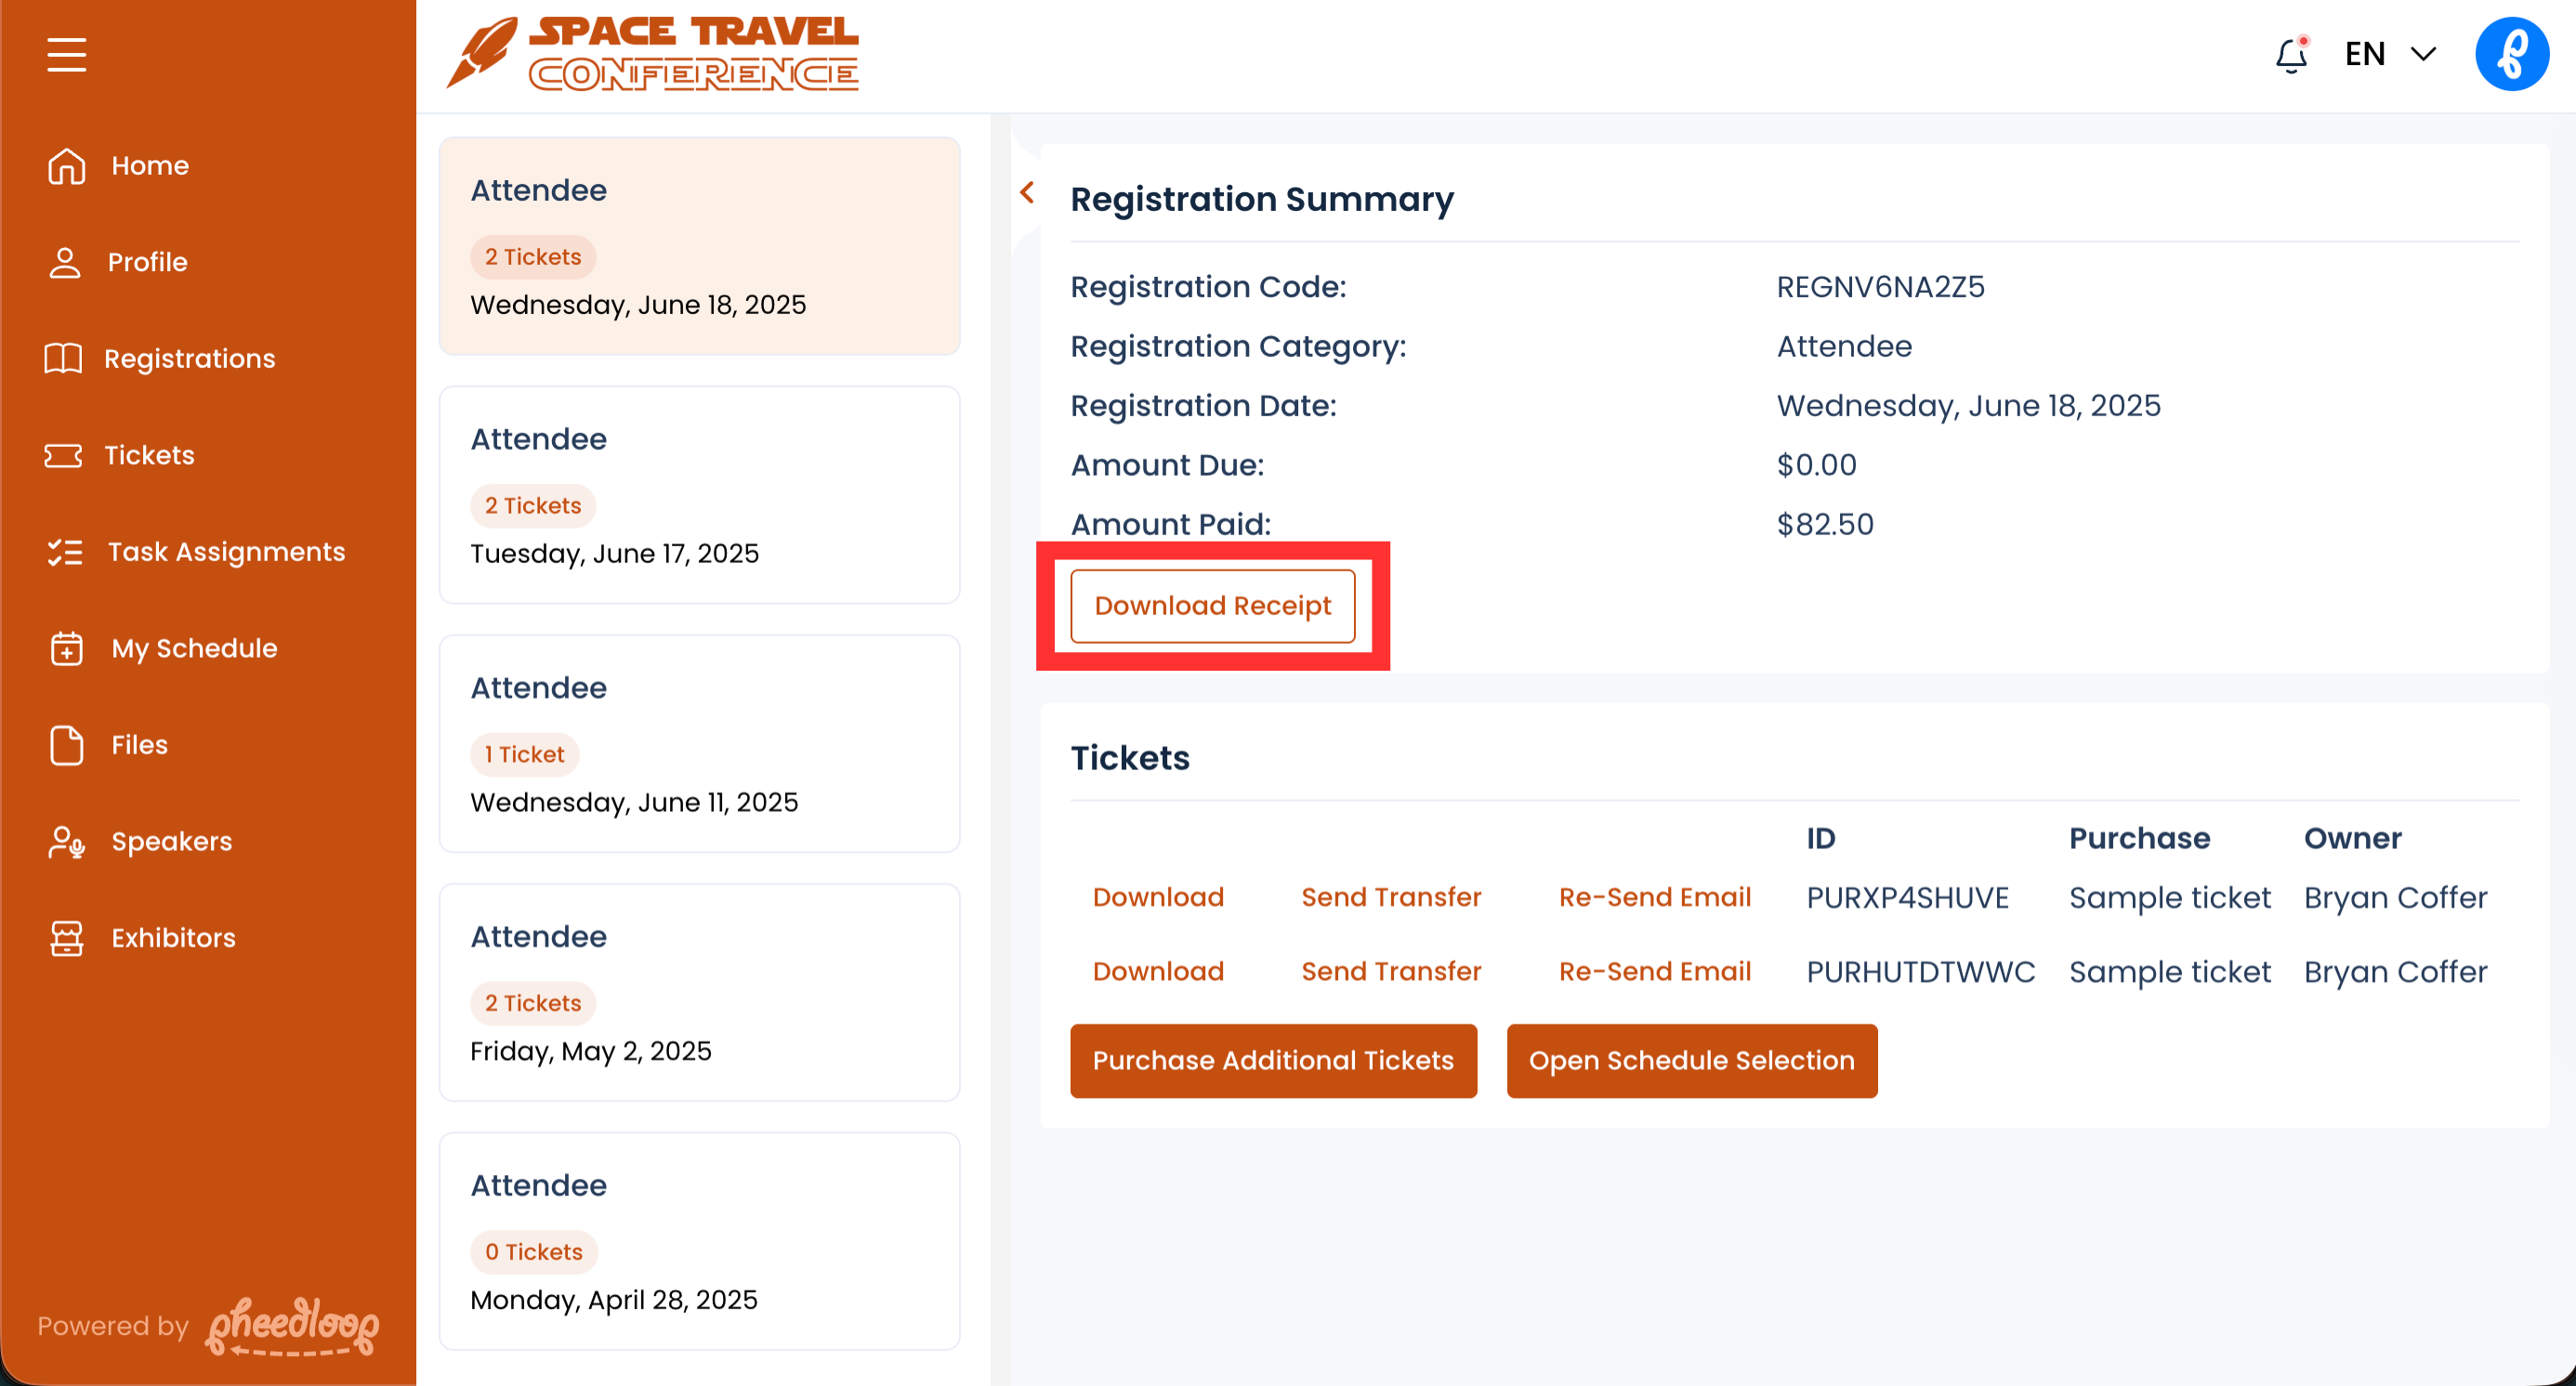2576x1386 pixels.
Task: Open the blue user avatar icon
Action: point(2511,55)
